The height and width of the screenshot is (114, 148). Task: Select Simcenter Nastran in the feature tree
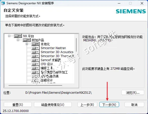(x=53, y=48)
